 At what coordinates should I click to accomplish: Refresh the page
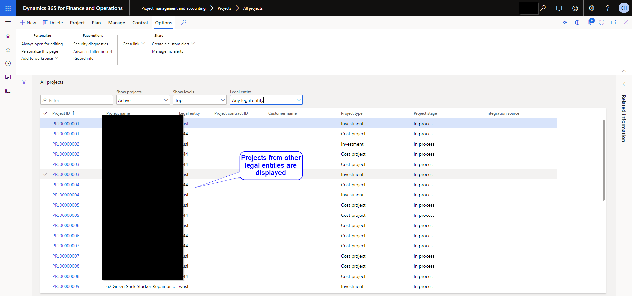click(602, 22)
